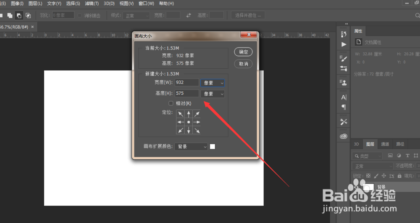Image resolution: width=420 pixels, height=223 pixels.
Task: Click the 背景 layer thumbnail
Action: click(x=368, y=187)
